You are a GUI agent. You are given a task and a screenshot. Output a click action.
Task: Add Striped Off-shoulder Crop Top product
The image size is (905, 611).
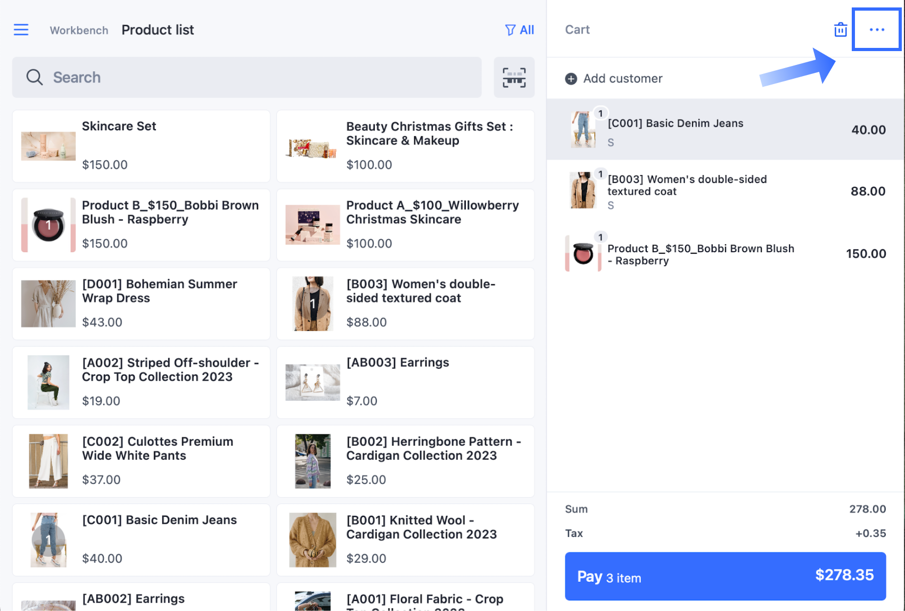(x=141, y=383)
